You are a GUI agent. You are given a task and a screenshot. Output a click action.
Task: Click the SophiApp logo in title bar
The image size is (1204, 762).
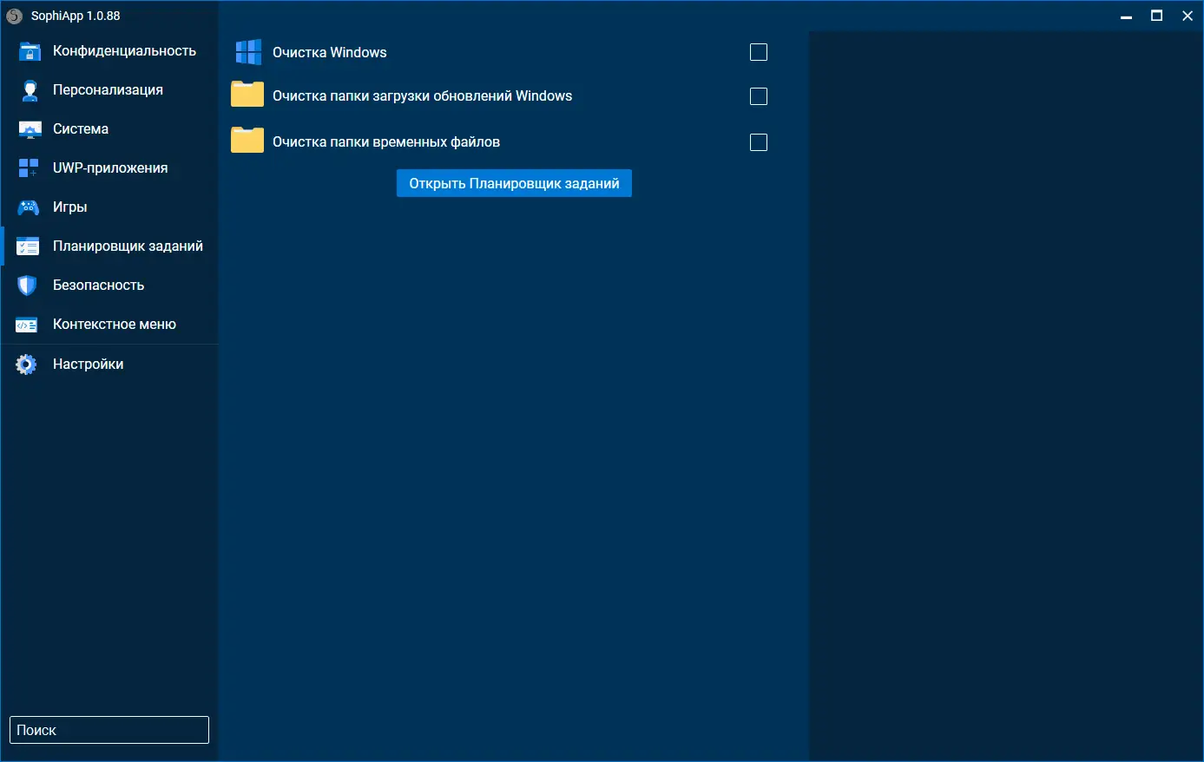pos(15,16)
